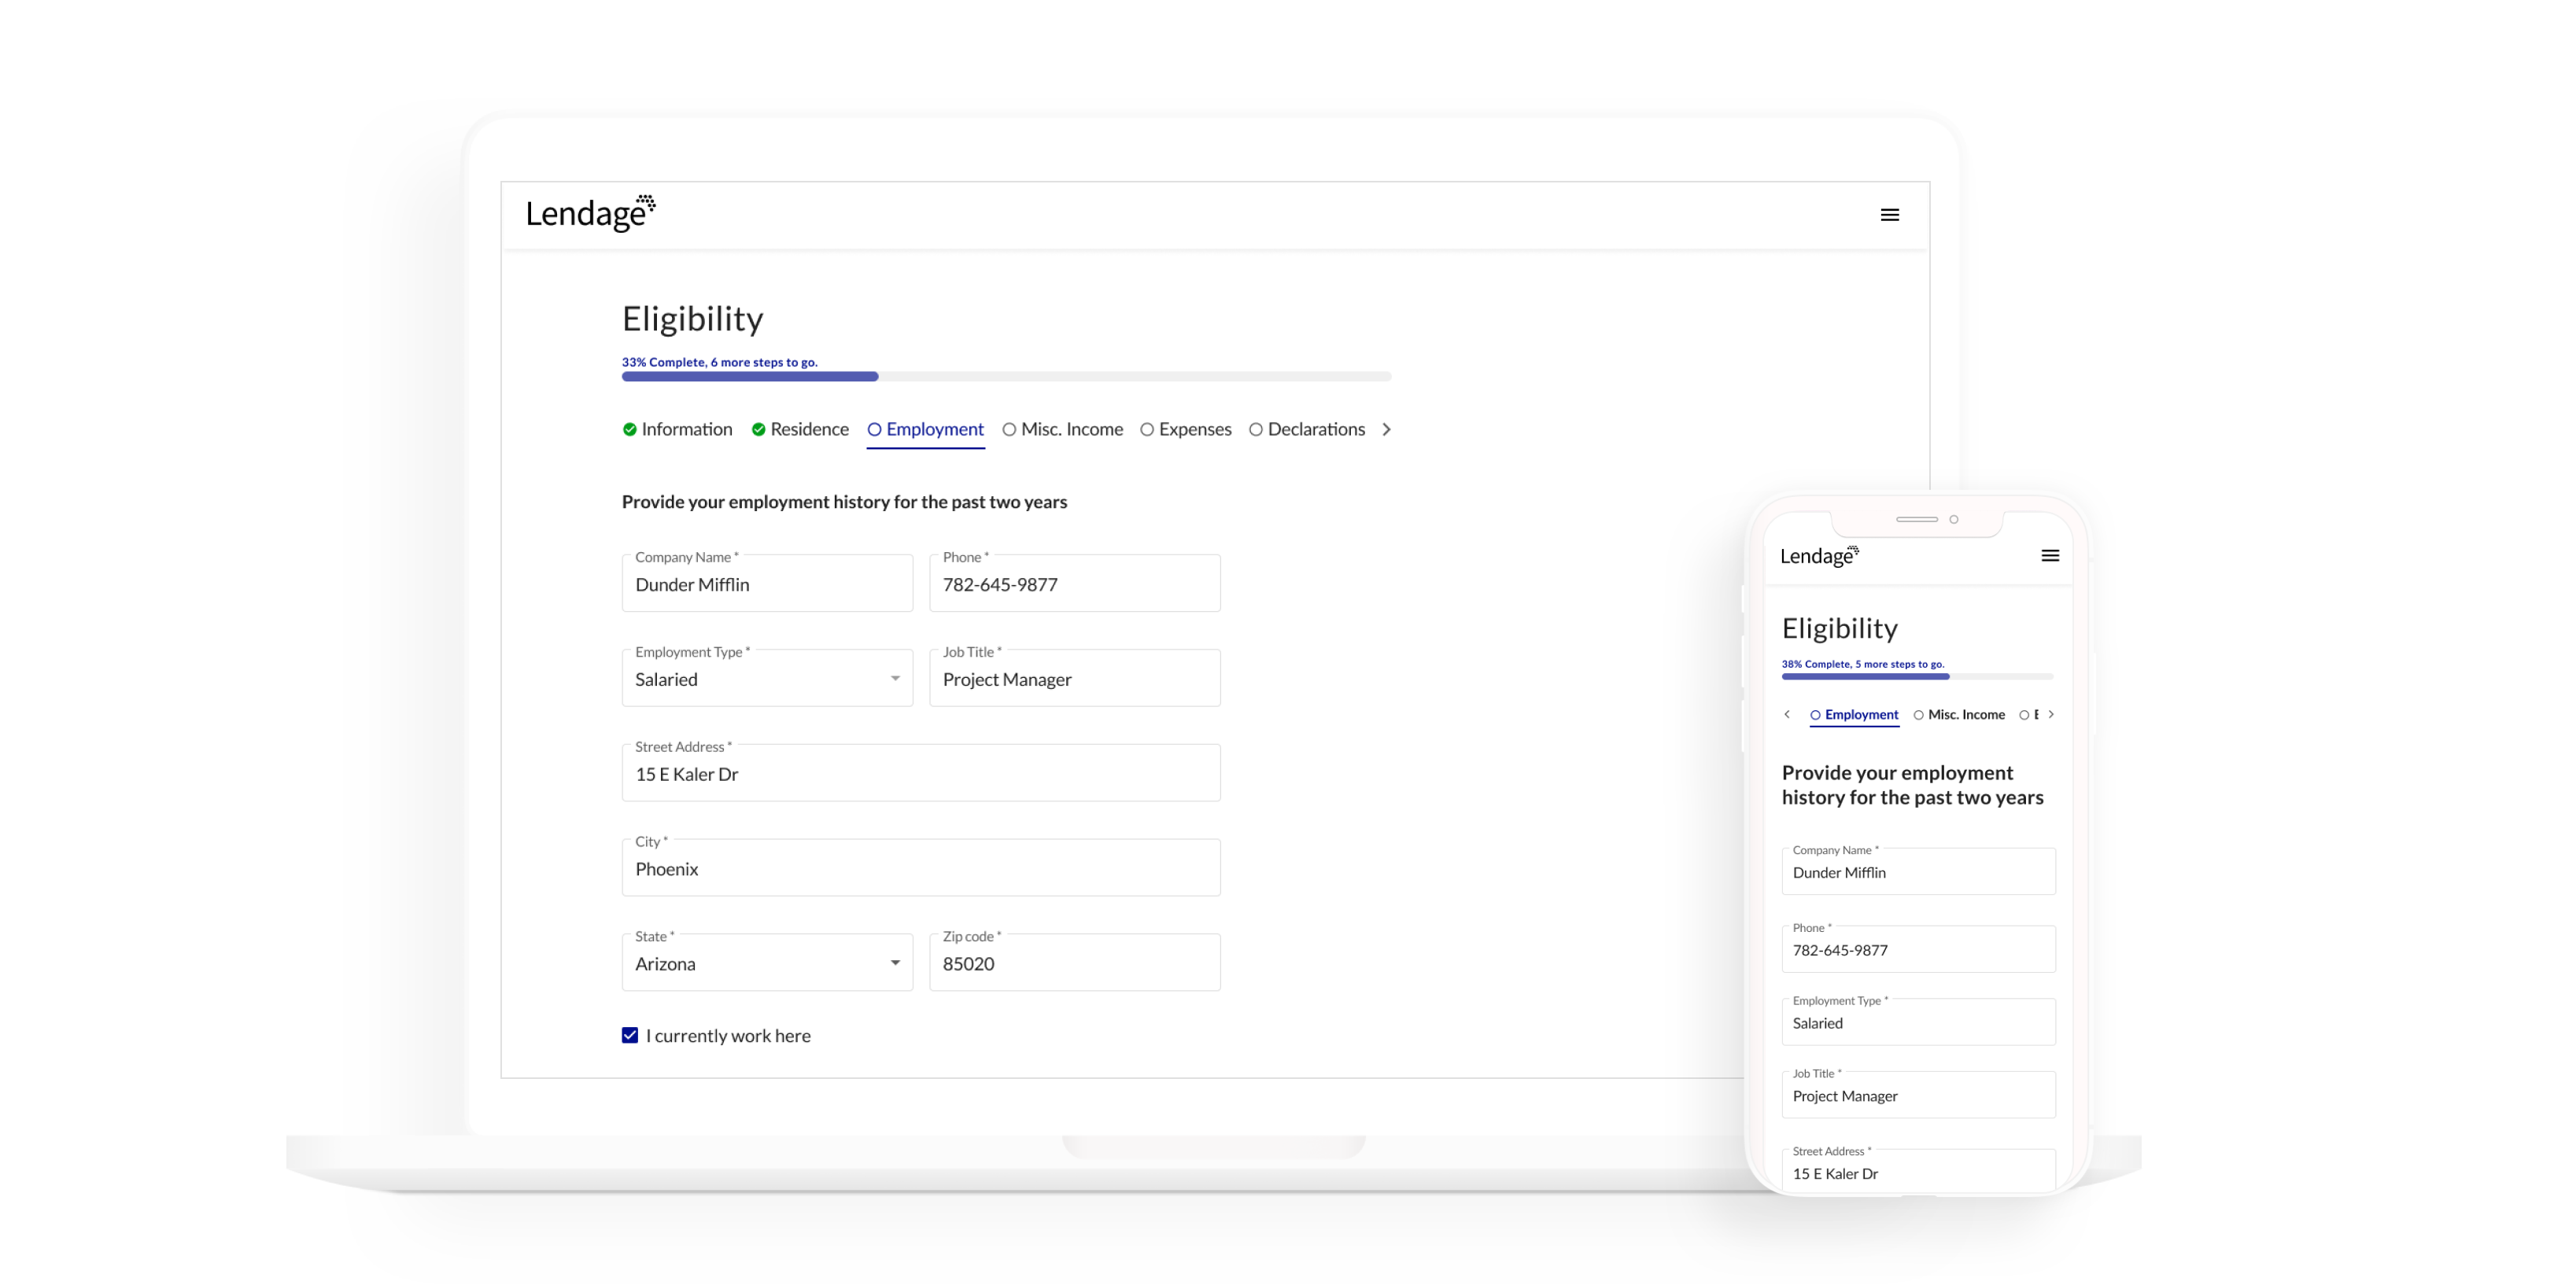
Task: Click the Zip code field containing 85020
Action: [1075, 963]
